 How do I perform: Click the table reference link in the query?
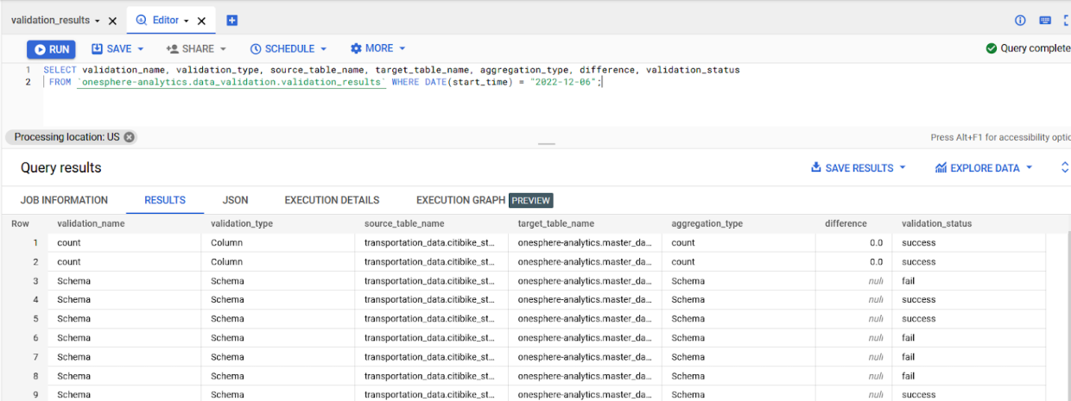tap(231, 82)
